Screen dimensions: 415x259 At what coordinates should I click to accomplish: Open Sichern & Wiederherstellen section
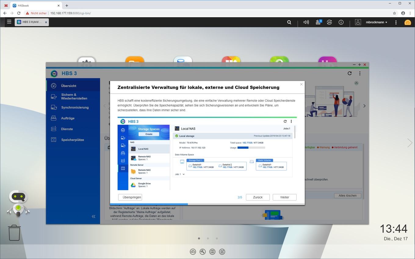(73, 97)
